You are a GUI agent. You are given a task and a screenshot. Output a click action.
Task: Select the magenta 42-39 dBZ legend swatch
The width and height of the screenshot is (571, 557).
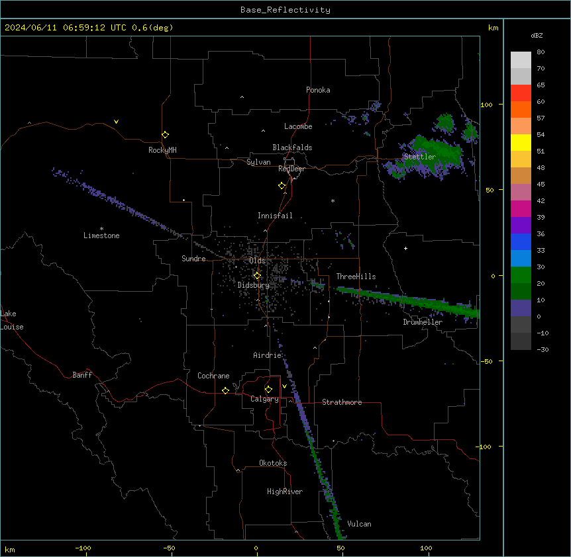[521, 208]
